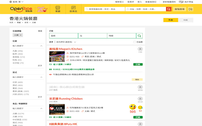This screenshot has height=126, width=202.
Task: Open the Megan's Kitchen restaurant link
Action: (x=66, y=49)
